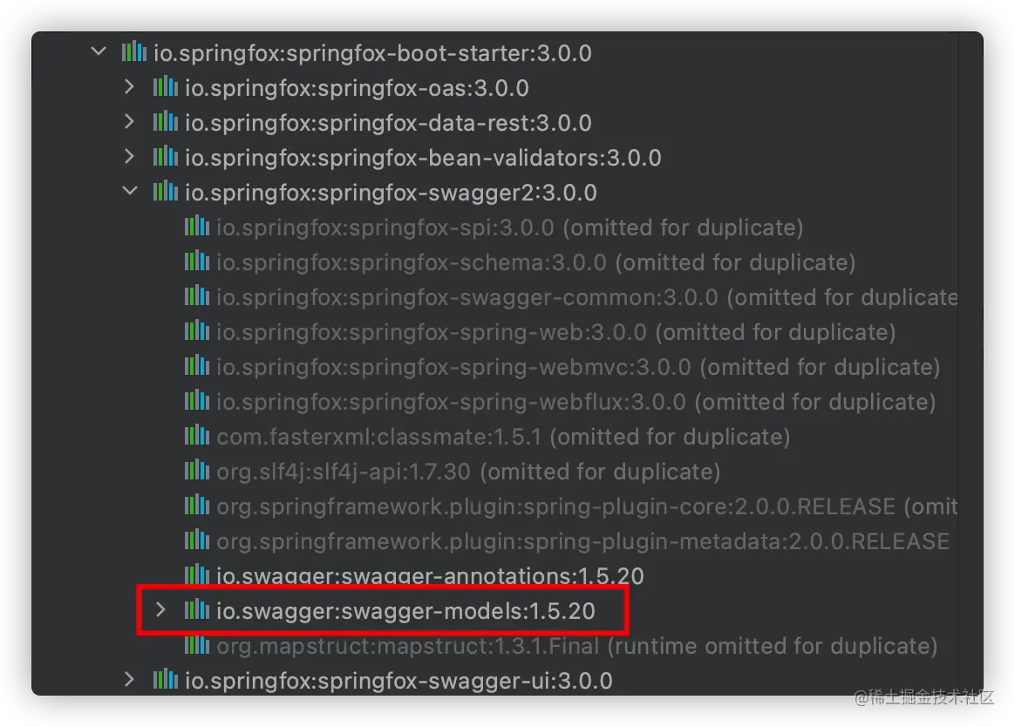Click library icon beside springfox-bean-validators:3.0.0

(x=166, y=157)
